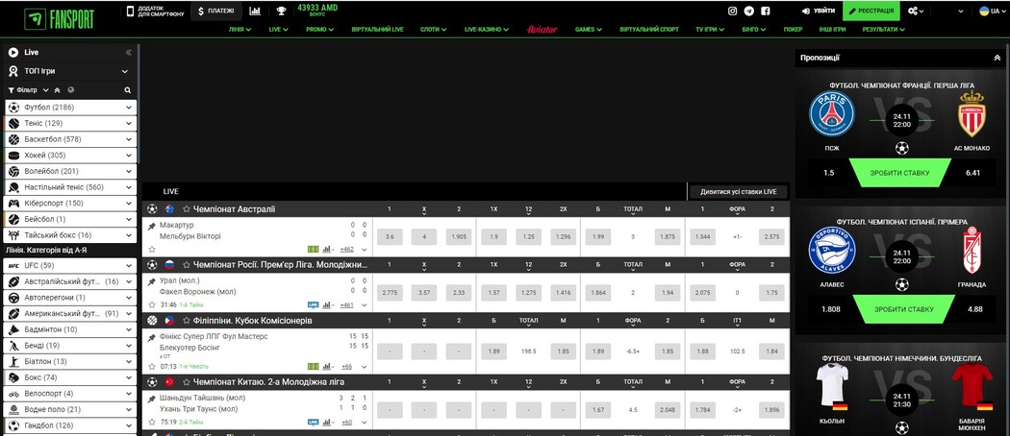
Task: Pin the Макартур vs Мельбурн Вікторі match
Action: [x=151, y=225]
